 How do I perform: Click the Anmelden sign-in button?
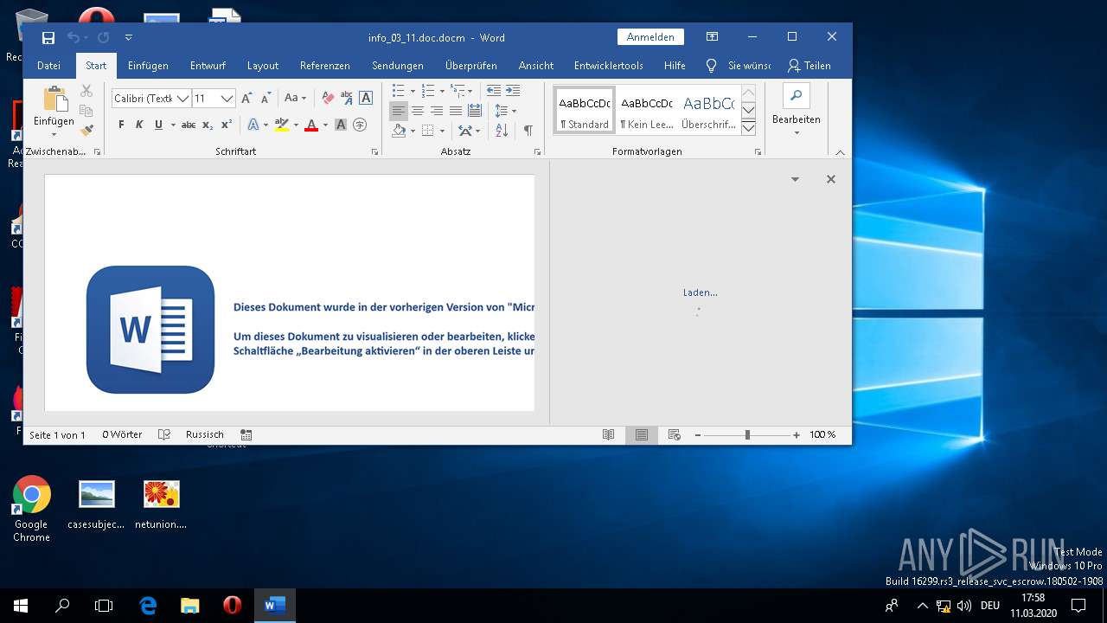(x=650, y=37)
